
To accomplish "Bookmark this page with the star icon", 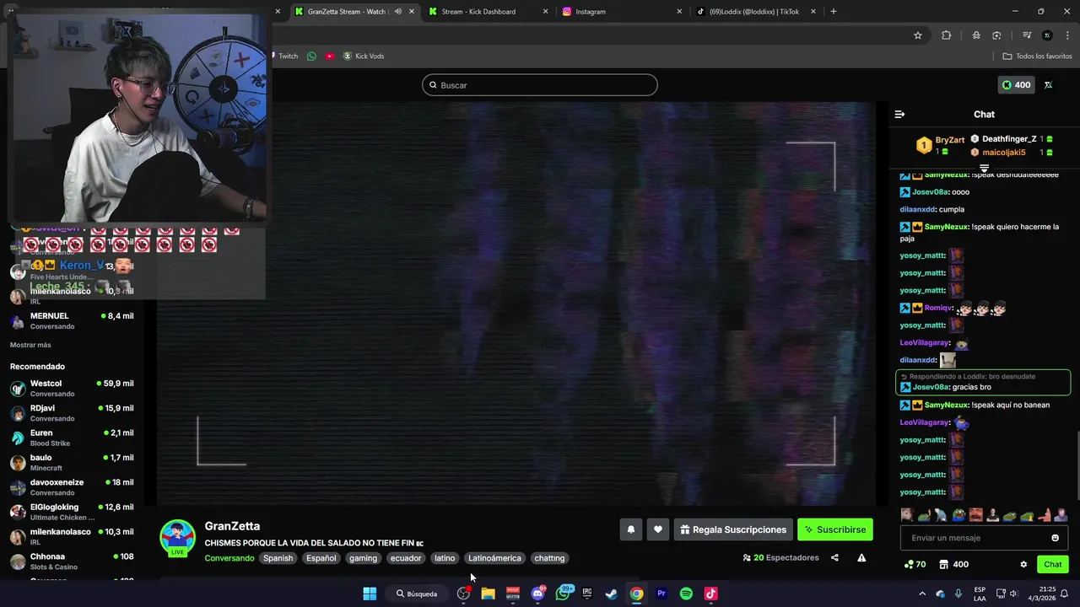I will click(x=918, y=35).
